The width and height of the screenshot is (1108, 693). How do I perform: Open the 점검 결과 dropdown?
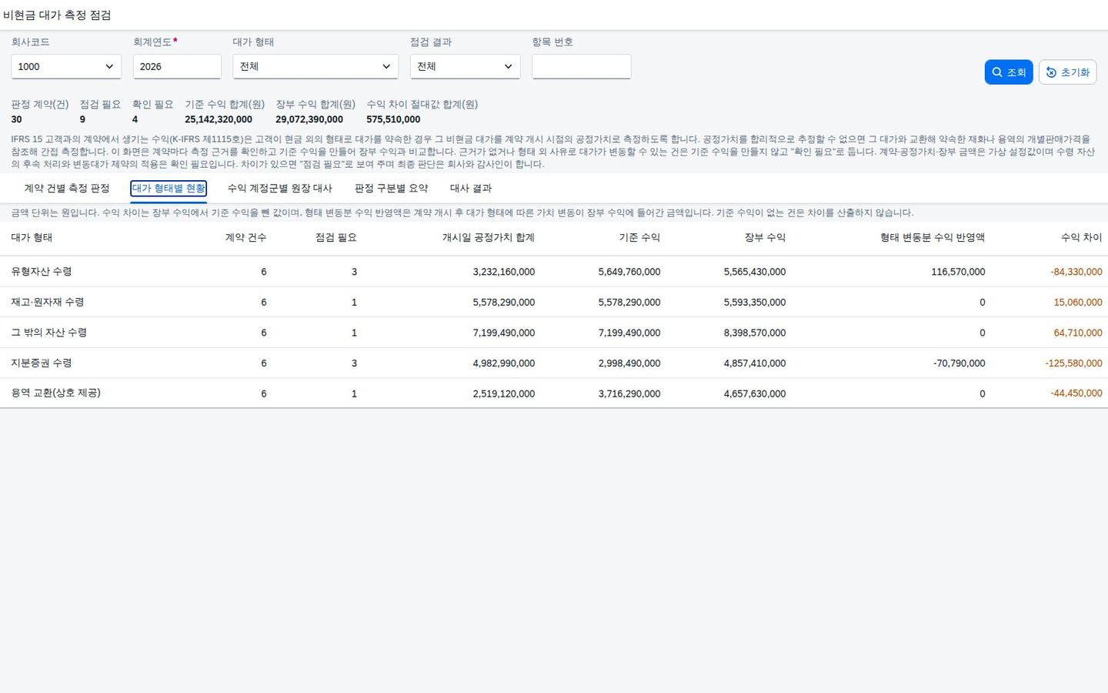(465, 66)
